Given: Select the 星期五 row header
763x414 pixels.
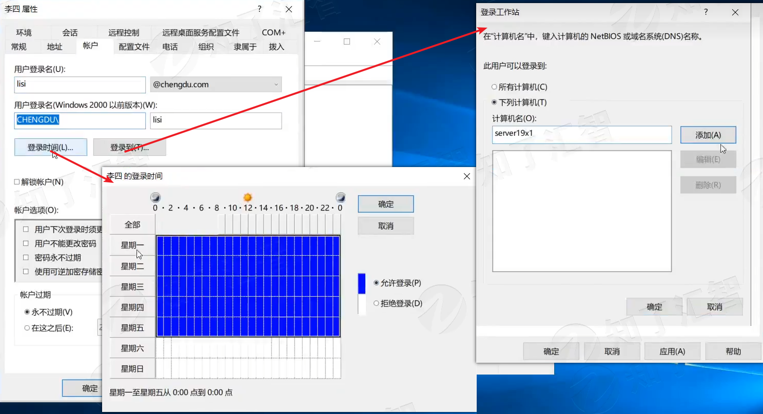Looking at the screenshot, I should click(x=132, y=327).
